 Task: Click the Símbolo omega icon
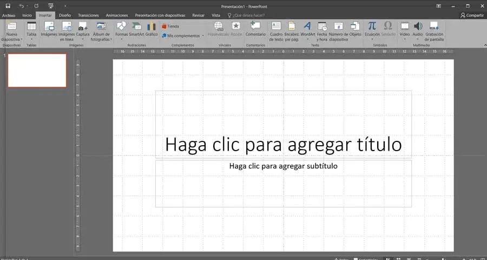pyautogui.click(x=388, y=26)
